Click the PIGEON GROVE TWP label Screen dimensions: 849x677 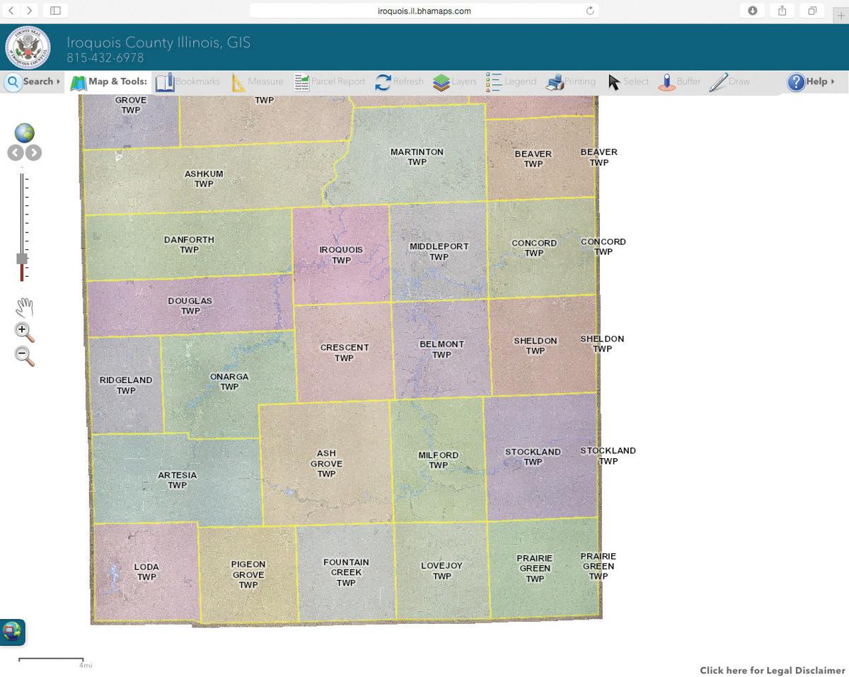248,575
